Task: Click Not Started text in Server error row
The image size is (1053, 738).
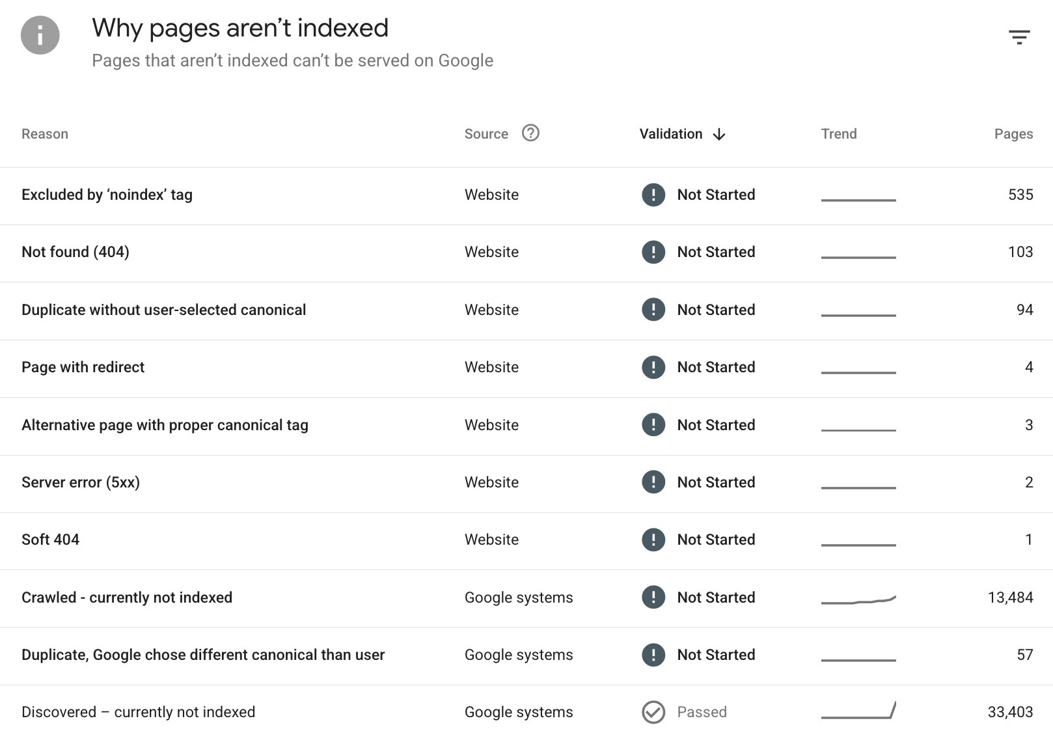Action: [716, 482]
